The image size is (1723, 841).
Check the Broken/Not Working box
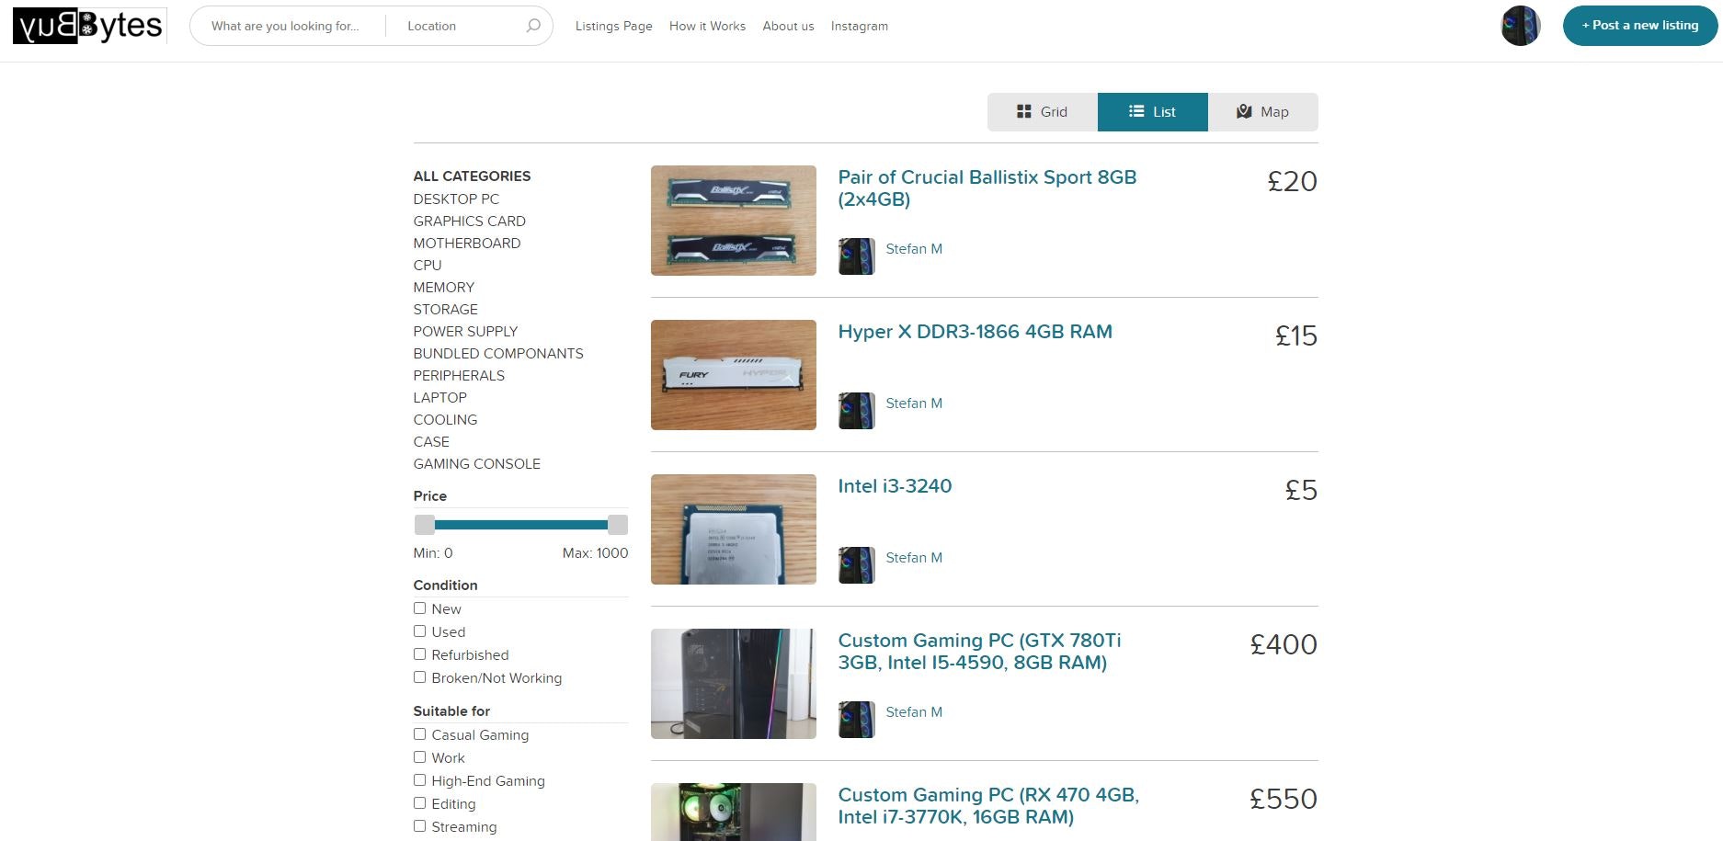[x=419, y=677]
